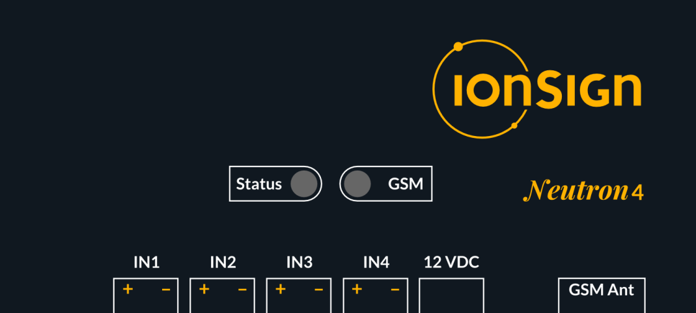Click the IN4 plus terminal symbol
This screenshot has height=313, width=696.
click(x=357, y=290)
